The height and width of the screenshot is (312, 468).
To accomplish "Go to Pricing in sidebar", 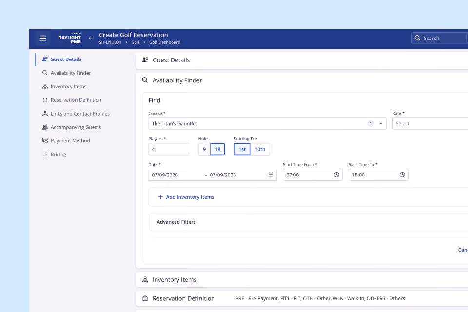I will pos(58,155).
